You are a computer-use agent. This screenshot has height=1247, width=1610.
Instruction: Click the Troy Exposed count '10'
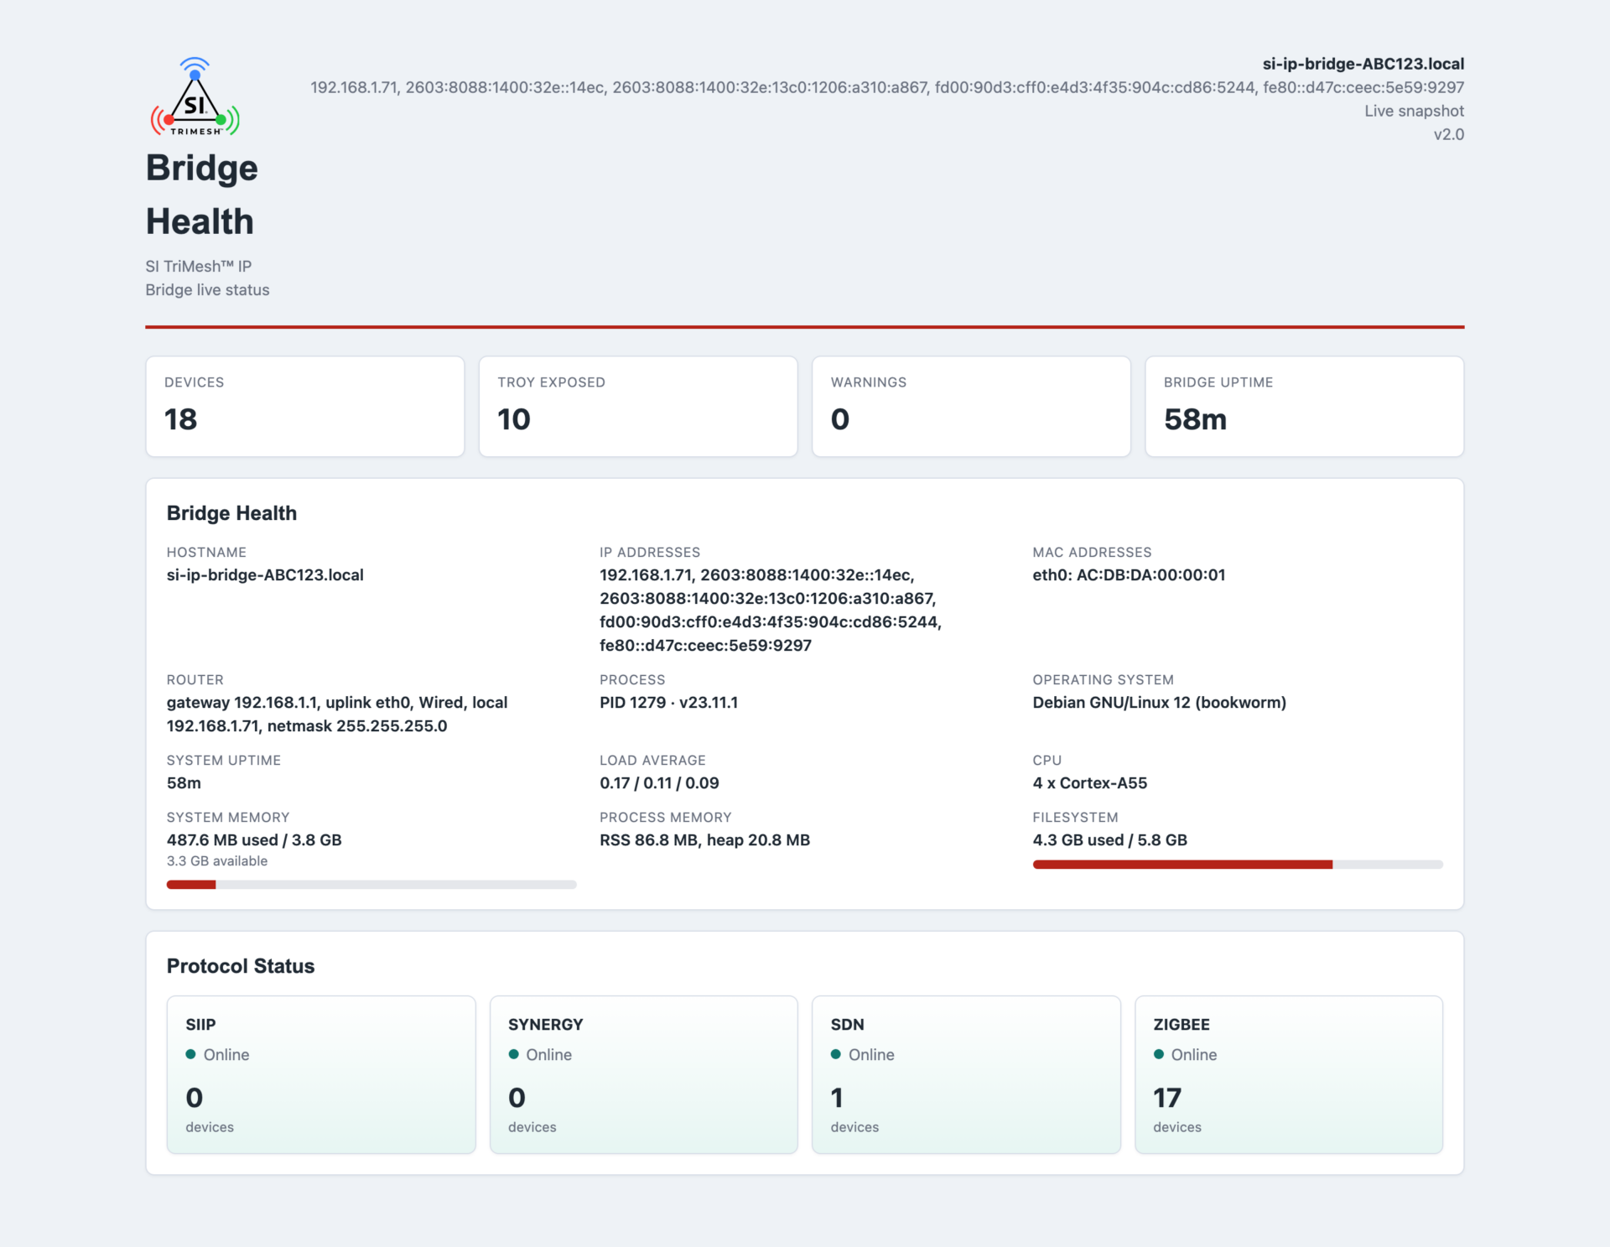point(514,419)
